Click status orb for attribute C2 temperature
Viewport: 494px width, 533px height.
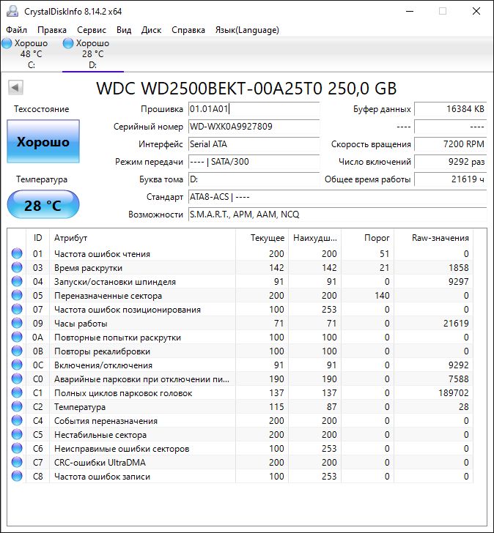(17, 407)
